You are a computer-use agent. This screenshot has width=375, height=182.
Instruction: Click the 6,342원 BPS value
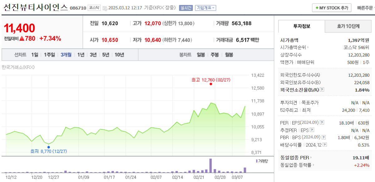point(362,137)
